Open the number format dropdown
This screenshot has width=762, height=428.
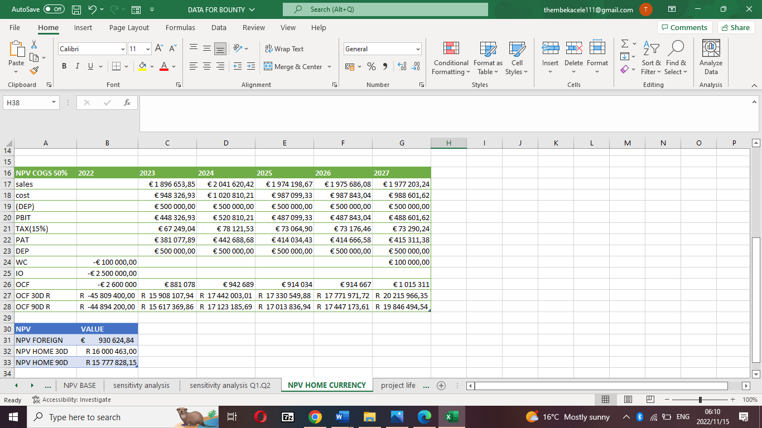click(417, 49)
